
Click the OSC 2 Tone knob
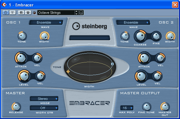pos(125,36)
